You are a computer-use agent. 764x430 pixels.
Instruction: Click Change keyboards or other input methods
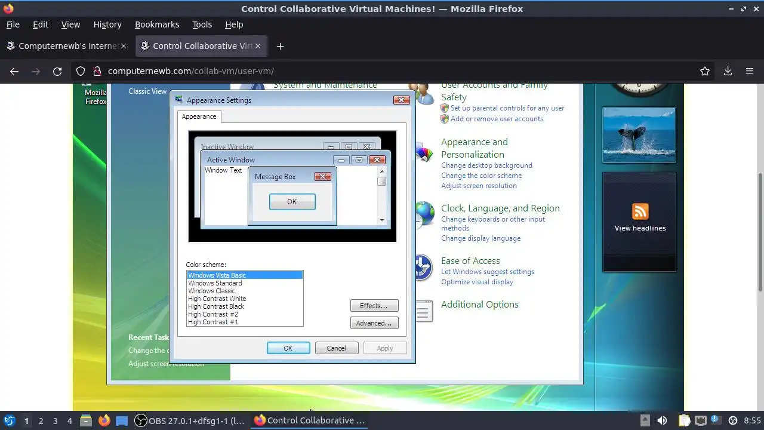click(x=493, y=223)
